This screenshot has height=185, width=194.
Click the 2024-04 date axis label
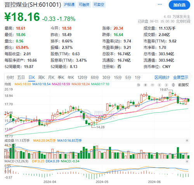[50, 182]
